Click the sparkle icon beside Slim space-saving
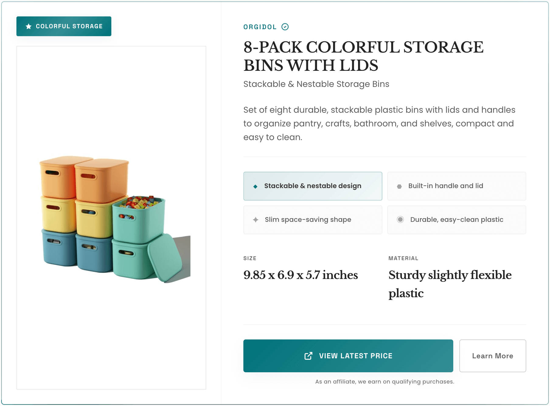The height and width of the screenshot is (406, 550). point(256,220)
